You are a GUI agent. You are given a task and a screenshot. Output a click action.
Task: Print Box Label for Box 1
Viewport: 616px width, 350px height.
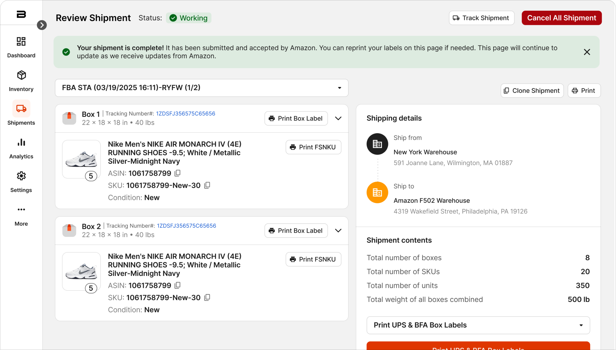click(296, 119)
